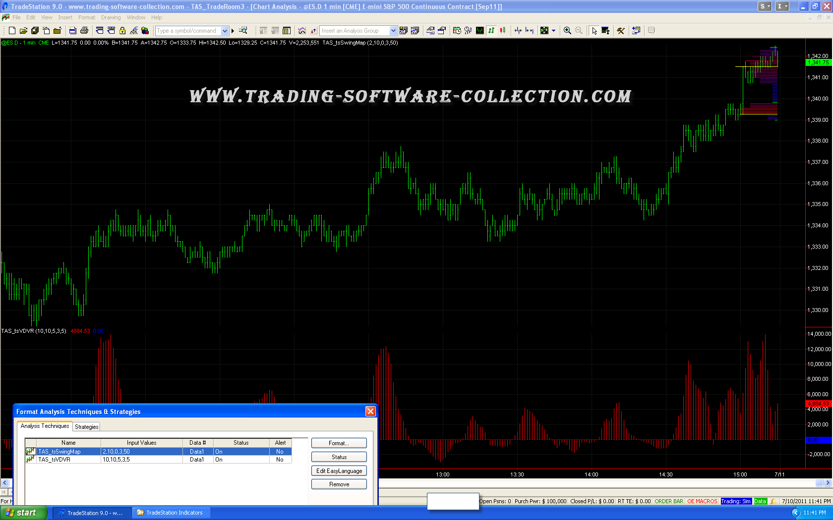Toggle the ORDER BAR in status bar
The height and width of the screenshot is (520, 833).
coord(669,501)
